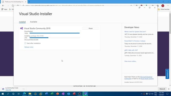Open Other favorites folder
171x96 pixels.
click(164, 9)
